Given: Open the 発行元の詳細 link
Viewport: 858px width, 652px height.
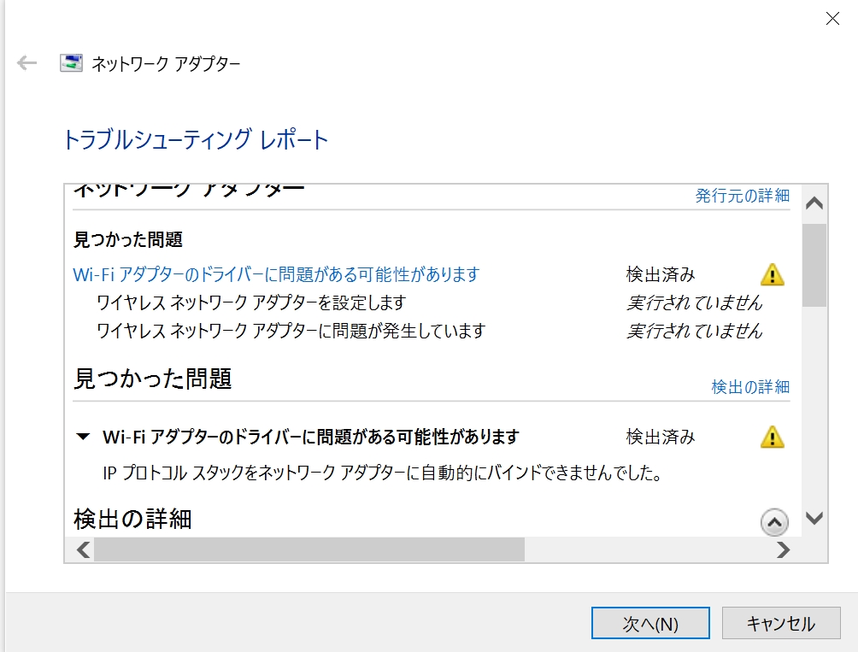Looking at the screenshot, I should (x=742, y=196).
